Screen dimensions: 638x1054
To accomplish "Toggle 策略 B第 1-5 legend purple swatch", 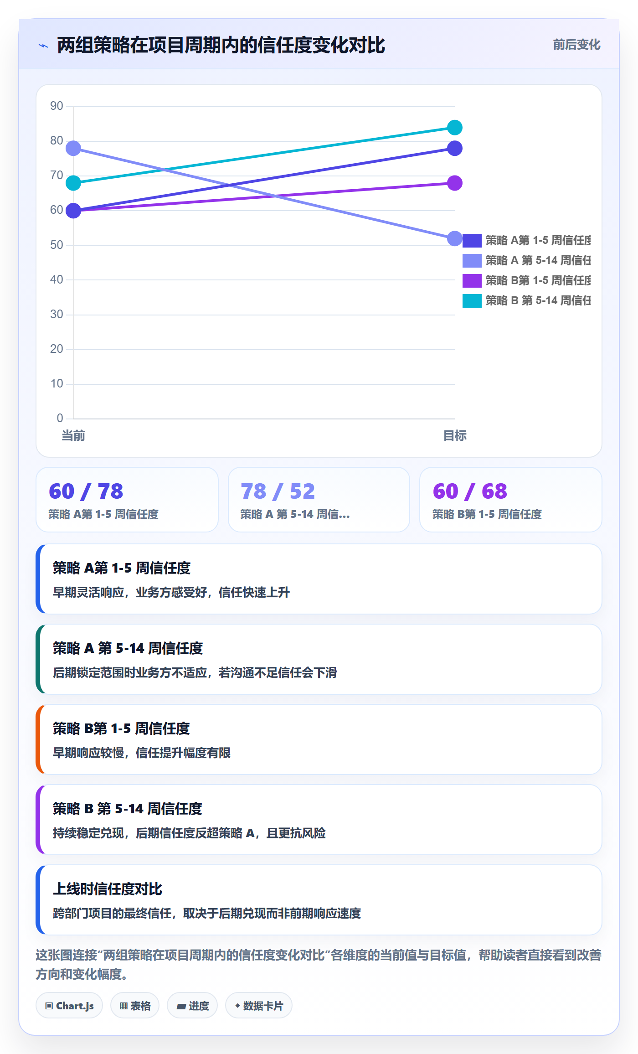I will (472, 280).
